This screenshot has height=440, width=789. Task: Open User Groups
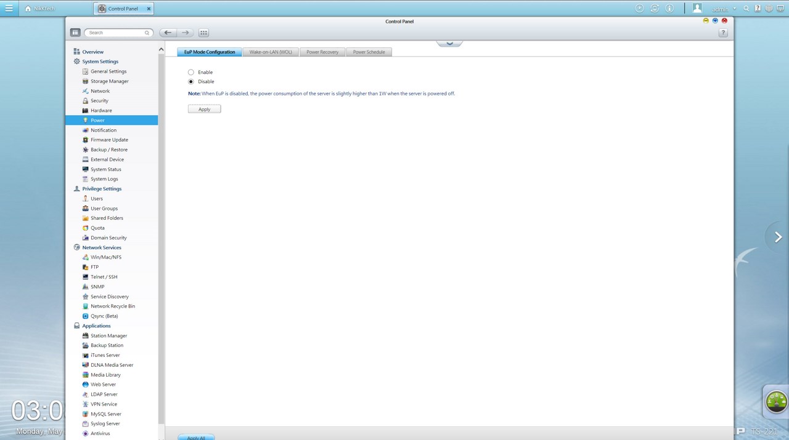[104, 209]
